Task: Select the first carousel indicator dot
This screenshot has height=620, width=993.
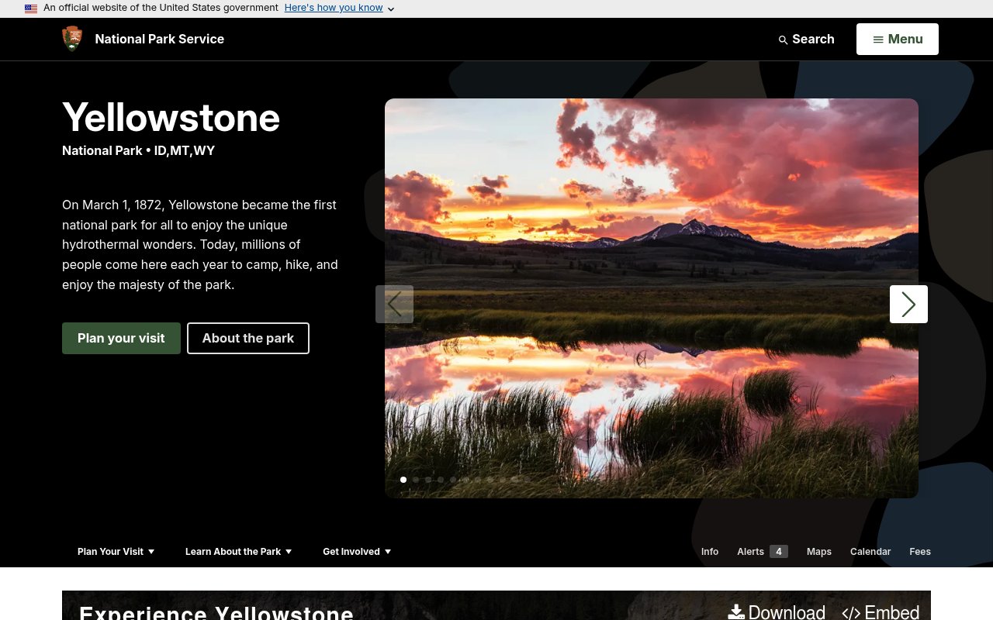Action: point(403,480)
